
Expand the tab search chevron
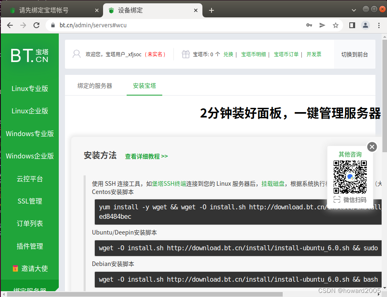(x=353, y=10)
